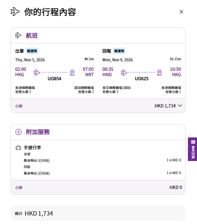Click the suitcase icon beside 手提行李
This screenshot has width=197, height=224.
click(18, 148)
